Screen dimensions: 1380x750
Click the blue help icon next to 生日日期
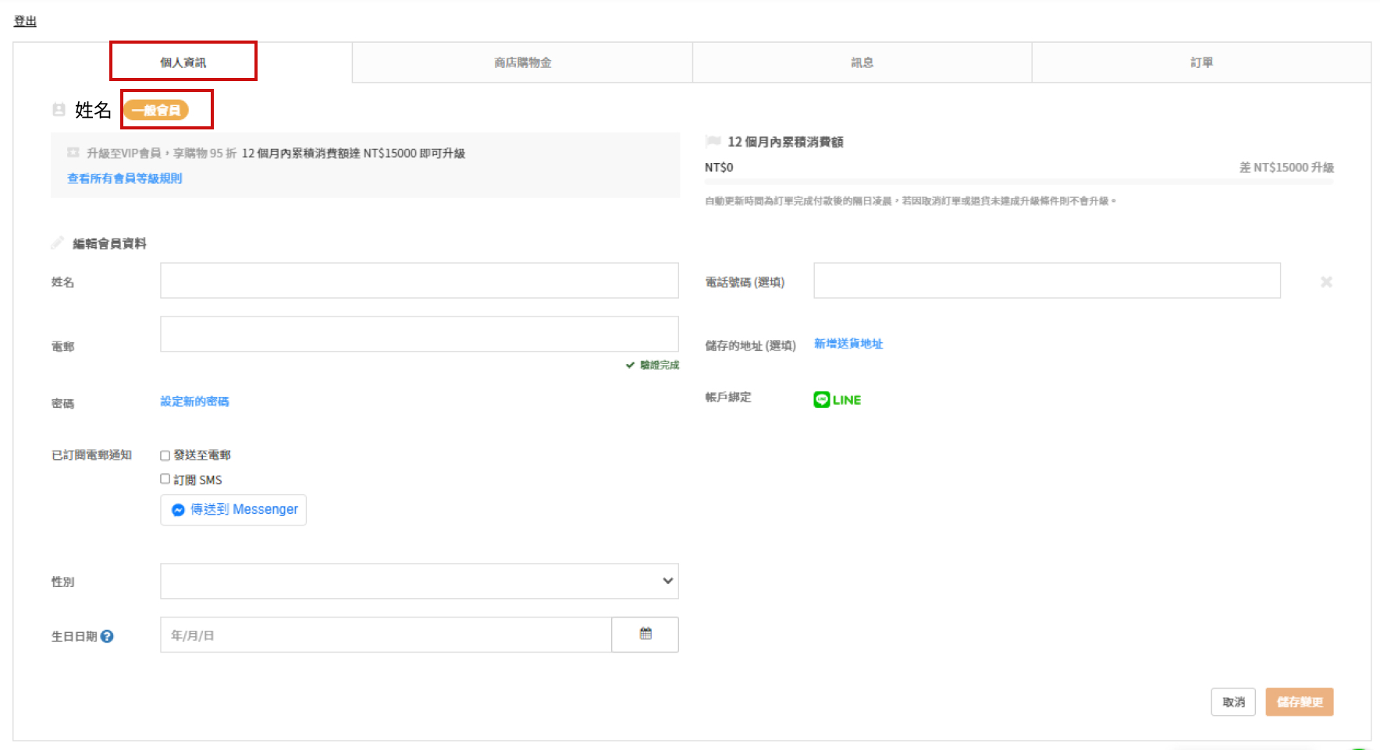(108, 636)
